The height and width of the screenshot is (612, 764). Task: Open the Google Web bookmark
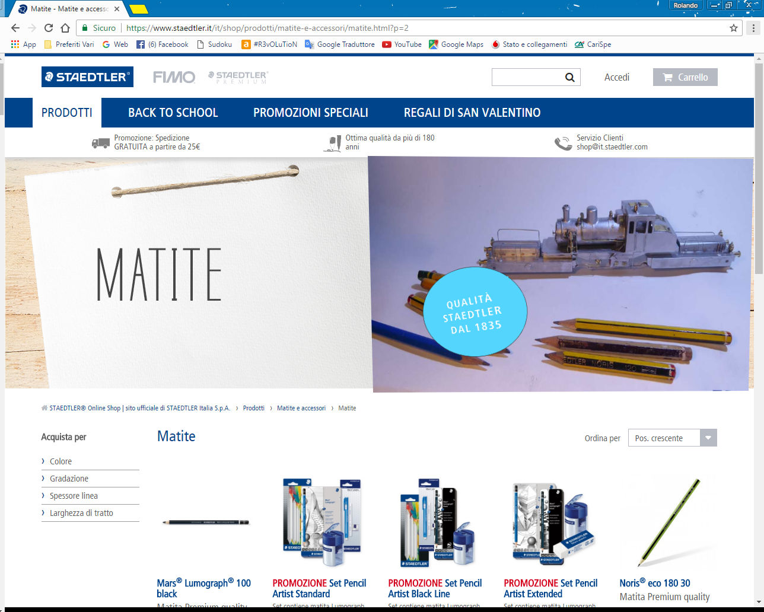click(x=115, y=44)
